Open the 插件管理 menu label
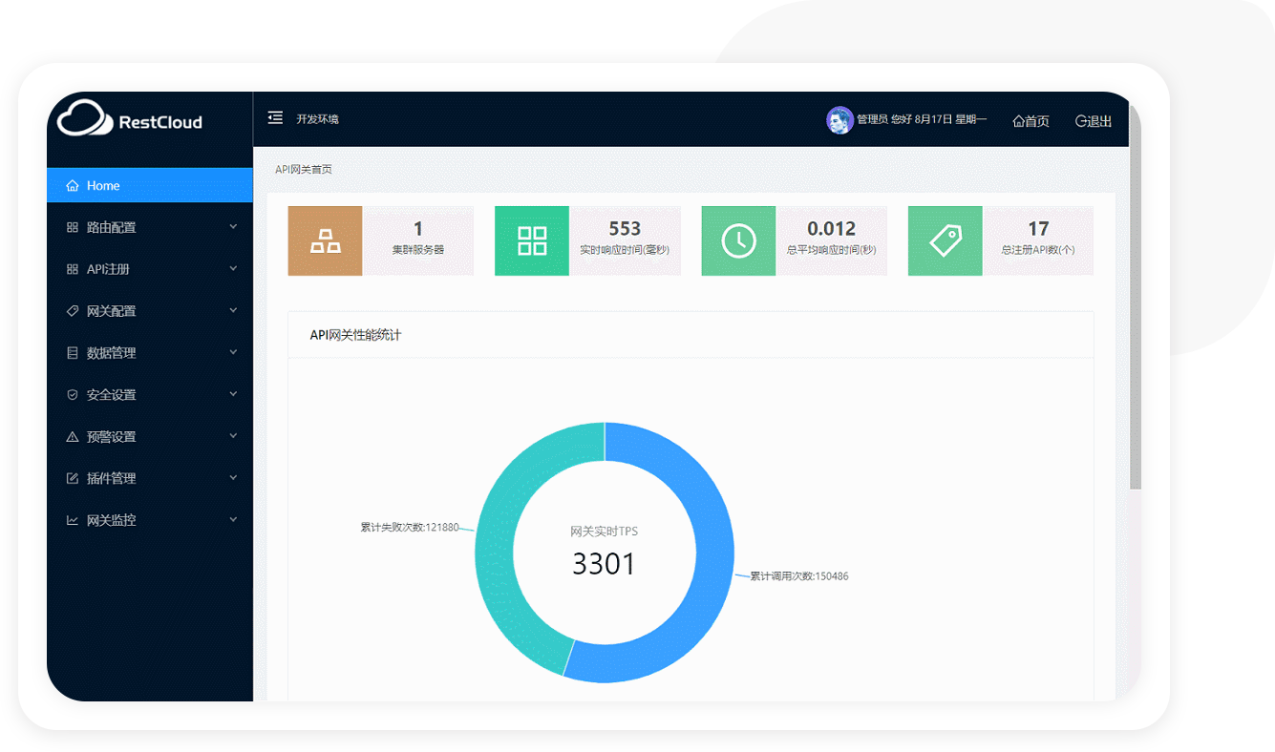Viewport: 1275px width, 752px height. coord(112,479)
